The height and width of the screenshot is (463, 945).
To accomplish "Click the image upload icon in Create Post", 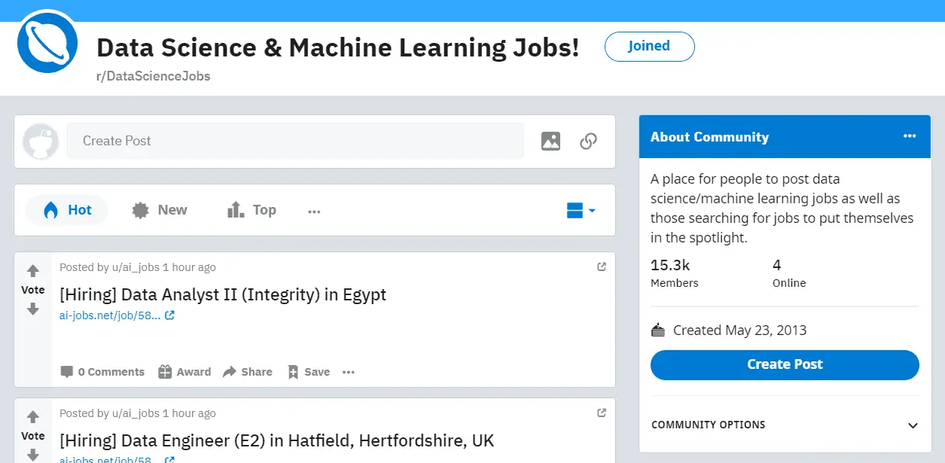I will (x=550, y=141).
